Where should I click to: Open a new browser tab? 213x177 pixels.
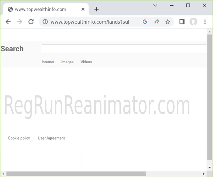point(96,9)
